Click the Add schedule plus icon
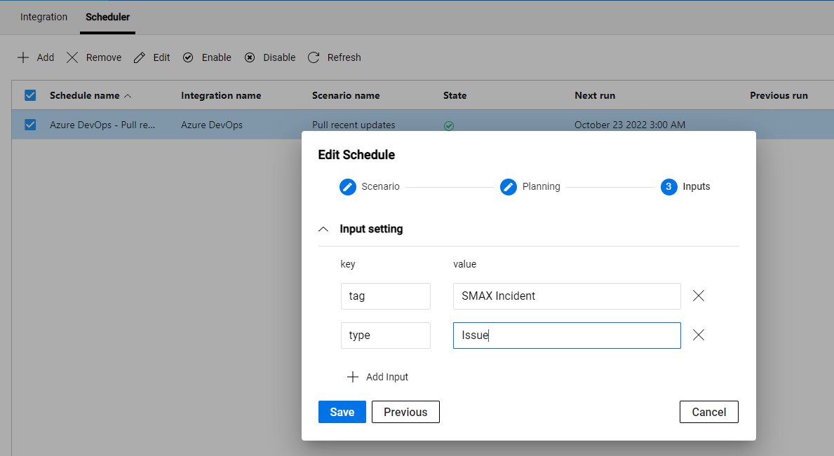The image size is (834, 456). click(x=22, y=57)
